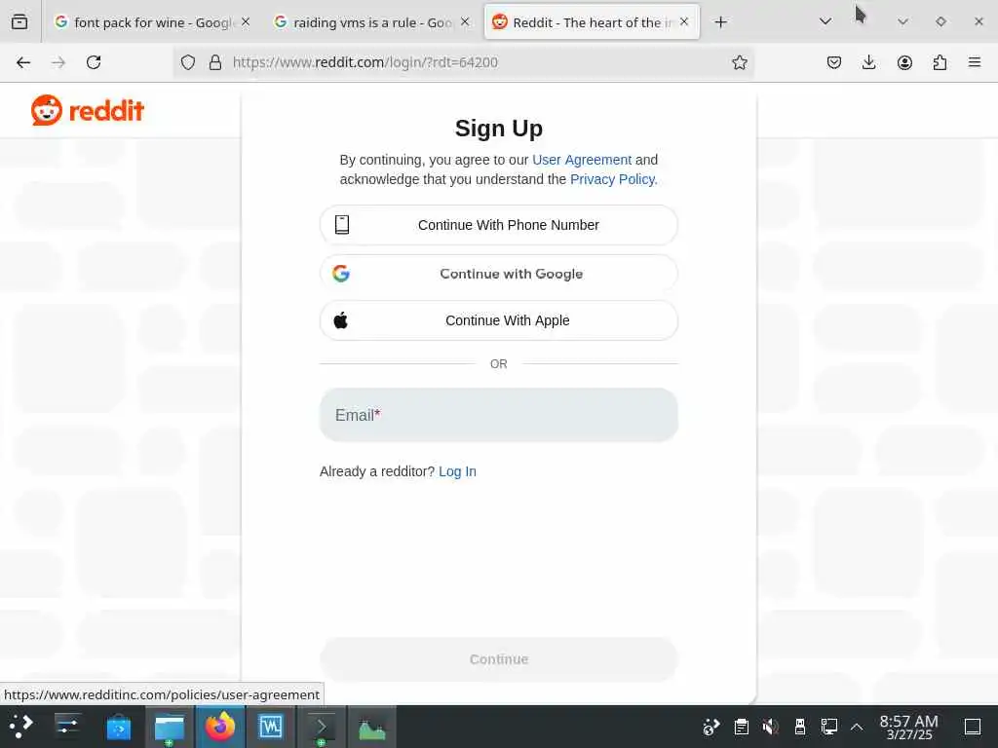
Task: Open the Privacy Policy link
Action: click(612, 179)
